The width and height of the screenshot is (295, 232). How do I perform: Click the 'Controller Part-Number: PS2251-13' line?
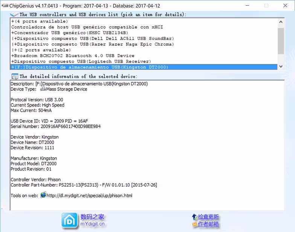tap(84, 185)
